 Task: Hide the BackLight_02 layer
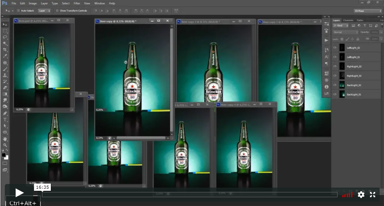click(335, 85)
